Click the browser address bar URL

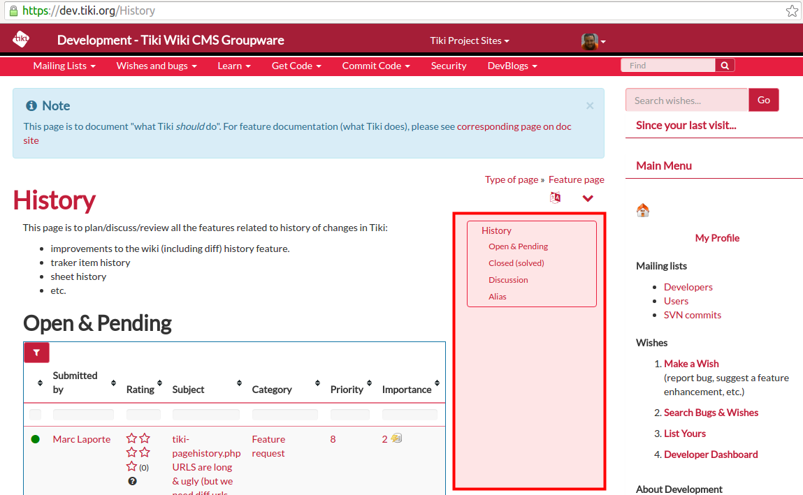point(89,10)
